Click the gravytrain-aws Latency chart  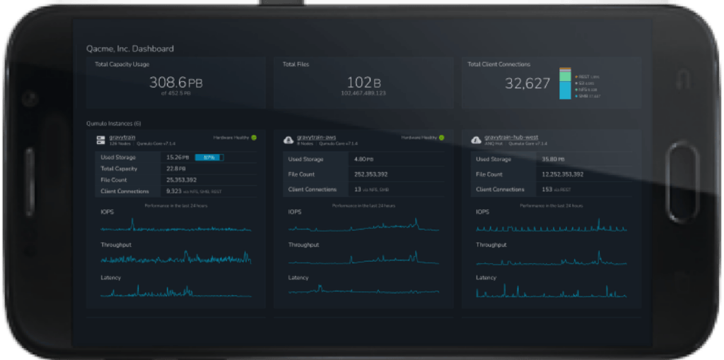pyautogui.click(x=363, y=289)
